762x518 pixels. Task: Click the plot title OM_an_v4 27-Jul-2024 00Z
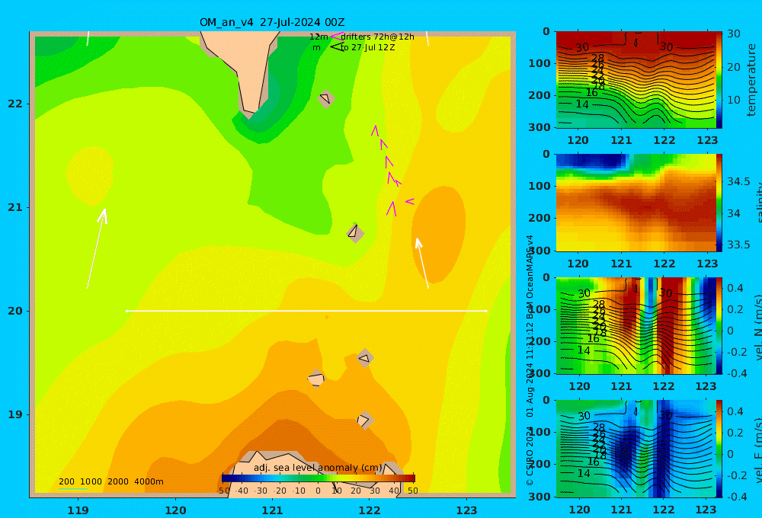pyautogui.click(x=272, y=22)
